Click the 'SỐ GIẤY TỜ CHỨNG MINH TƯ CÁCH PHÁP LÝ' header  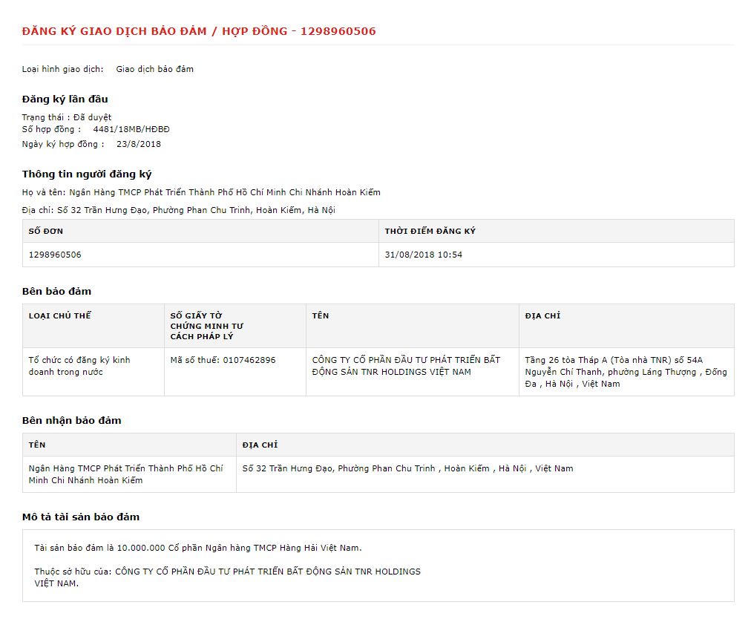tap(206, 326)
